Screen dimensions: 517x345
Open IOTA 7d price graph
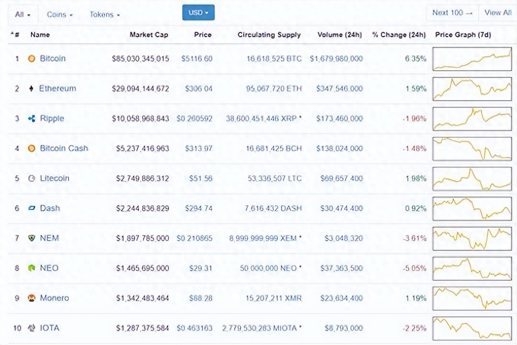(x=472, y=328)
